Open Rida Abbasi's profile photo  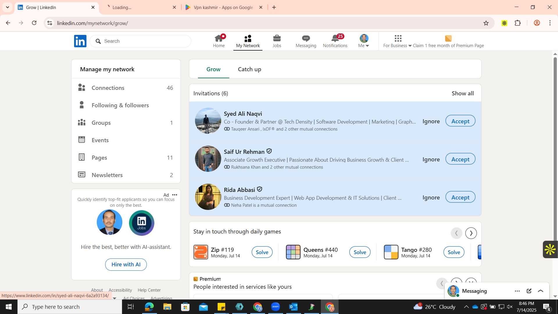point(208,197)
